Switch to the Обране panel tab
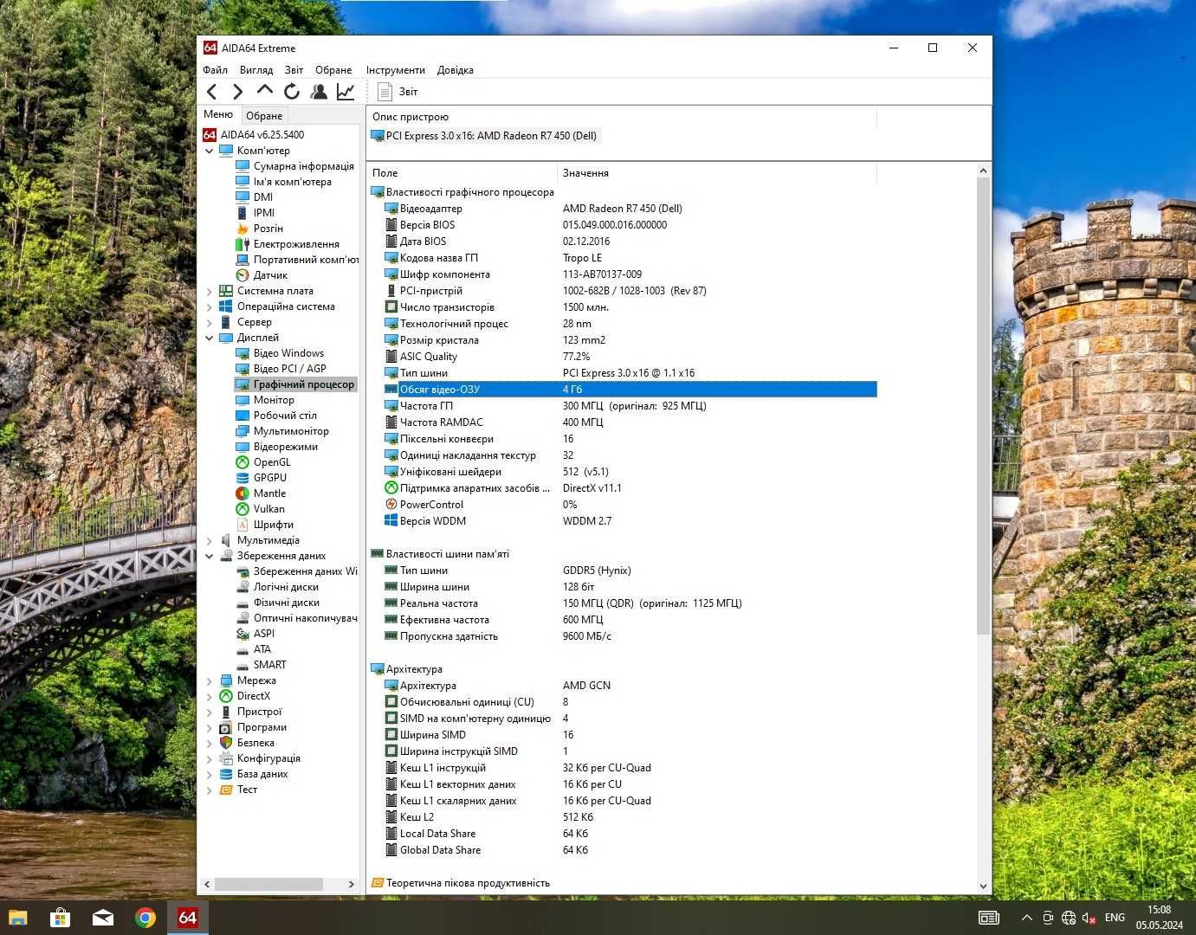 264,115
